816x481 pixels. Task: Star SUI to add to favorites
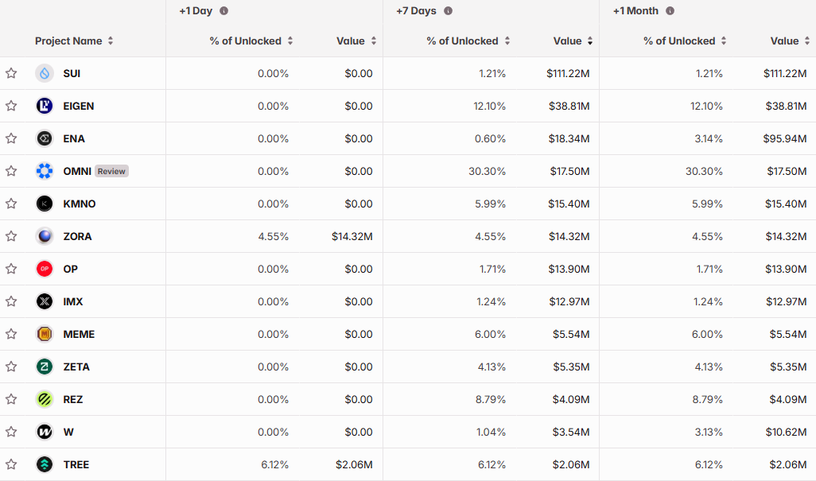[x=11, y=73]
